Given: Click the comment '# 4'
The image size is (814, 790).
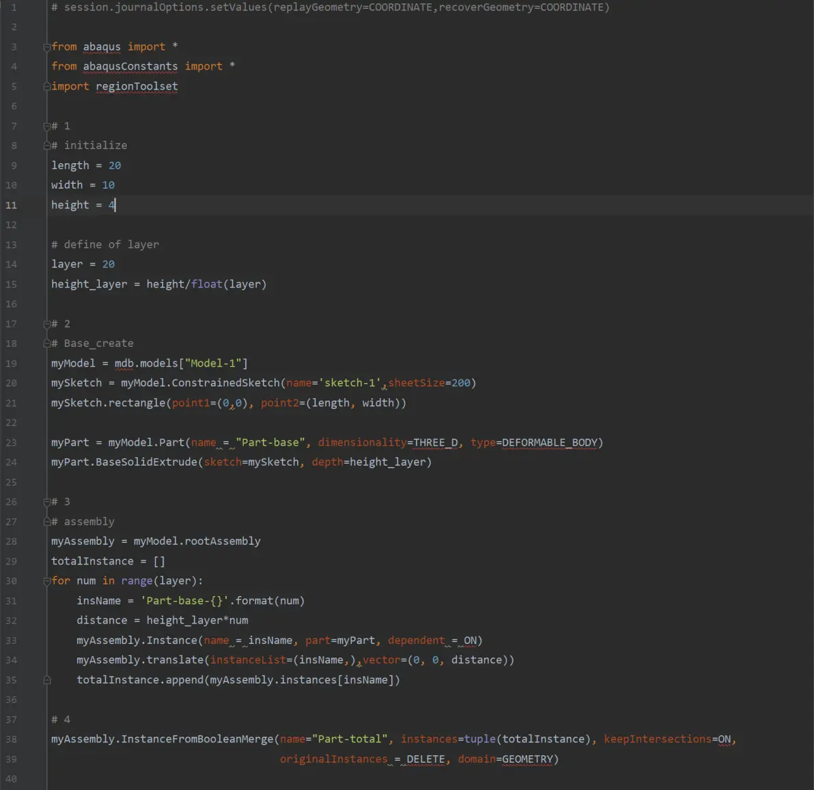Looking at the screenshot, I should (61, 720).
